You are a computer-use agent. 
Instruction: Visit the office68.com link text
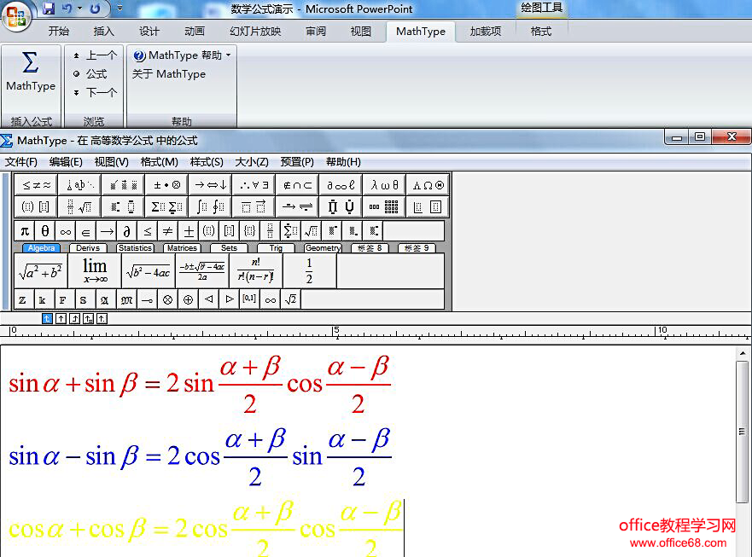(677, 541)
